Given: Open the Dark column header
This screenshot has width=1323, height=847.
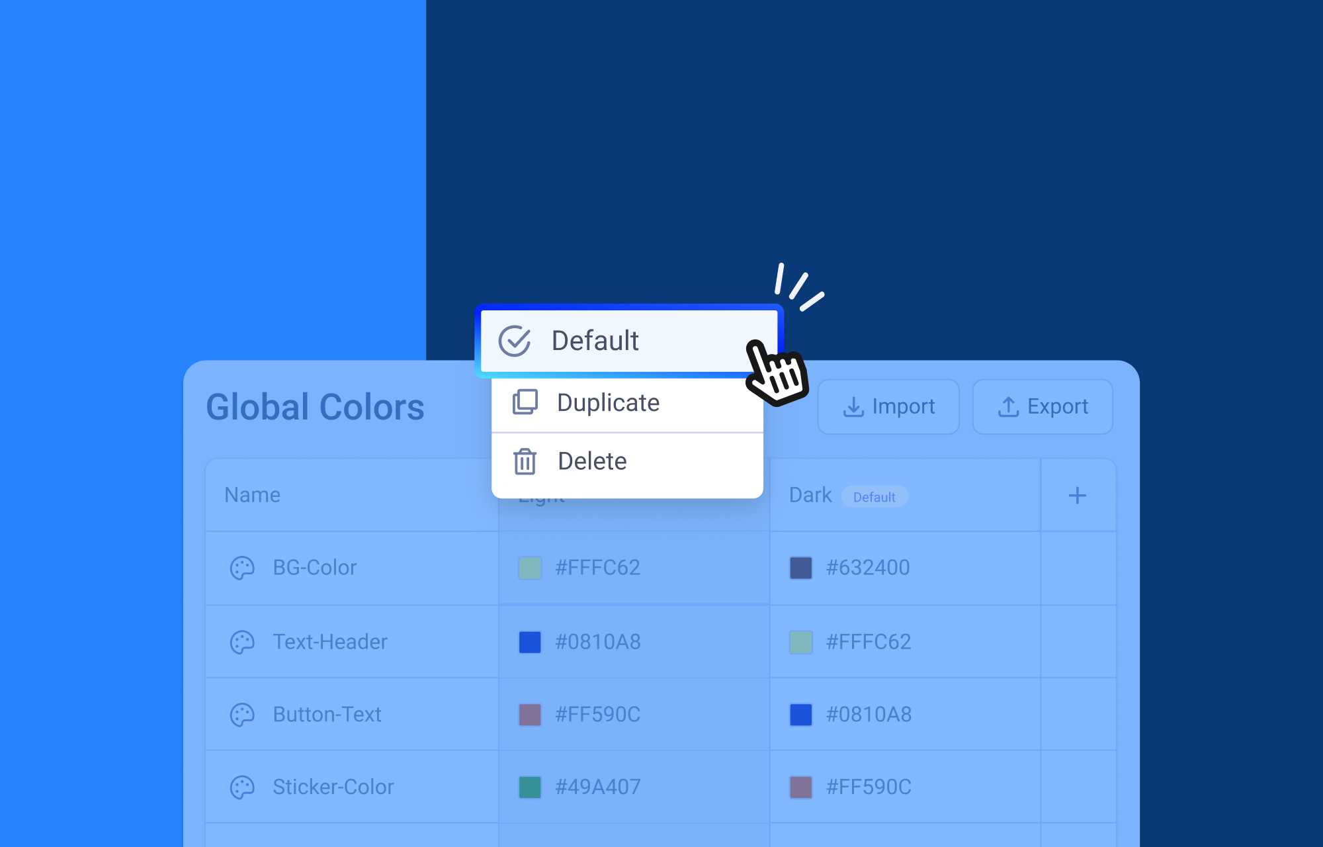Looking at the screenshot, I should 810,495.
